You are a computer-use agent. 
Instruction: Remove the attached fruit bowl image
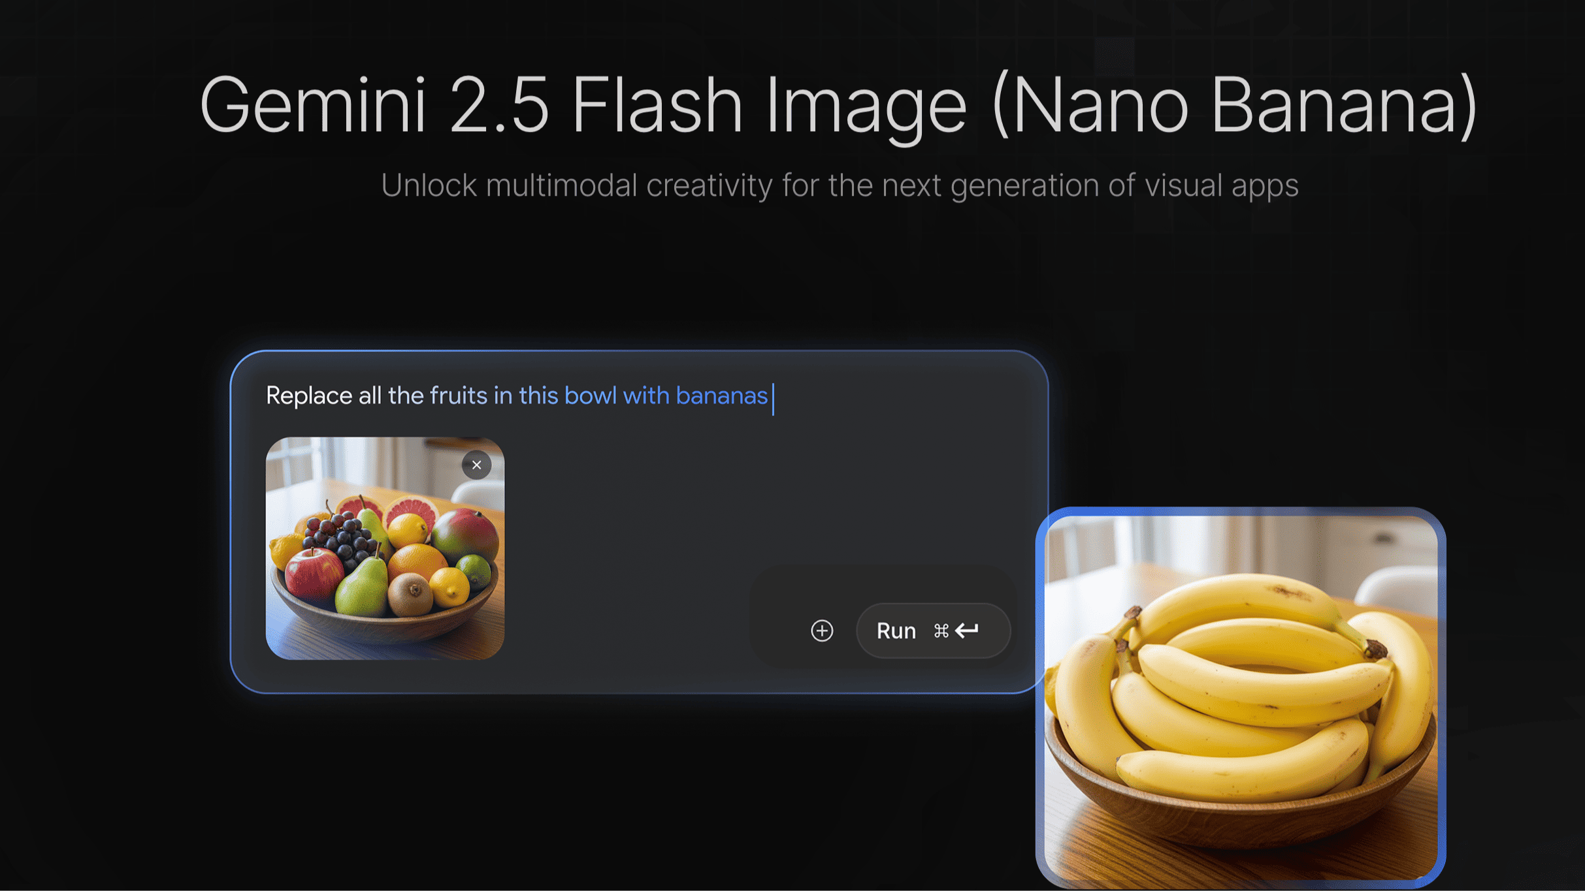coord(476,465)
